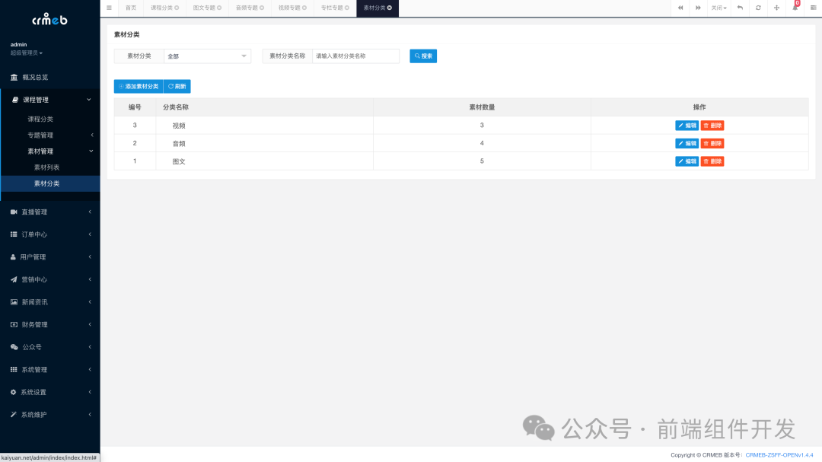This screenshot has width=822, height=462.
Task: Close the 素材分类 tab via its x icon
Action: (390, 8)
